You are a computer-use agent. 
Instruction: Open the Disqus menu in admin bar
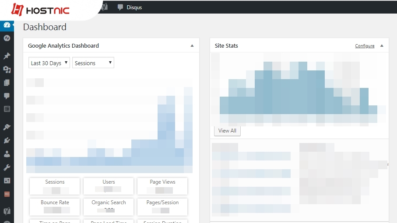pos(130,7)
